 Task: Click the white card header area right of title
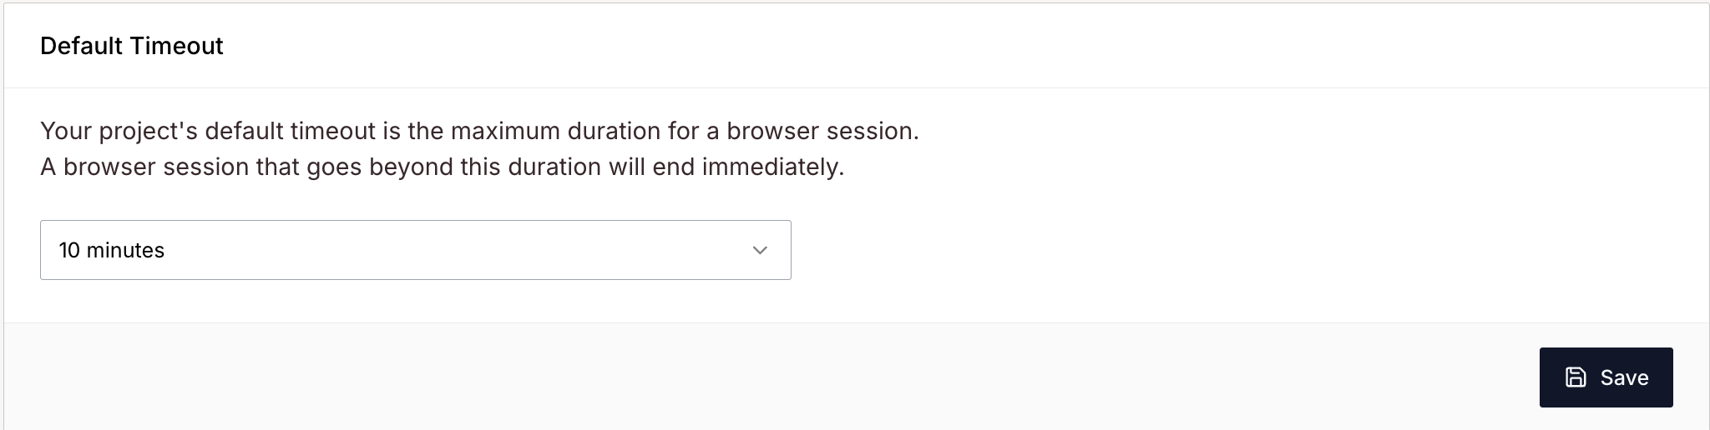tap(960, 46)
